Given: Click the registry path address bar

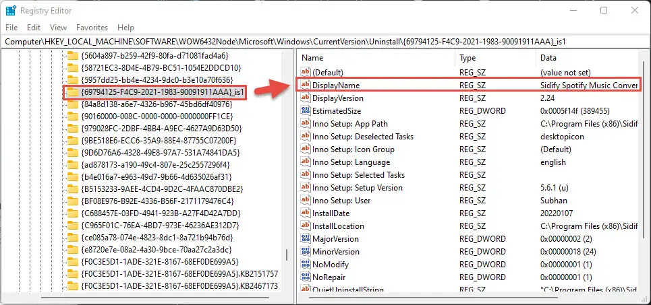Looking at the screenshot, I should pyautogui.click(x=325, y=42).
